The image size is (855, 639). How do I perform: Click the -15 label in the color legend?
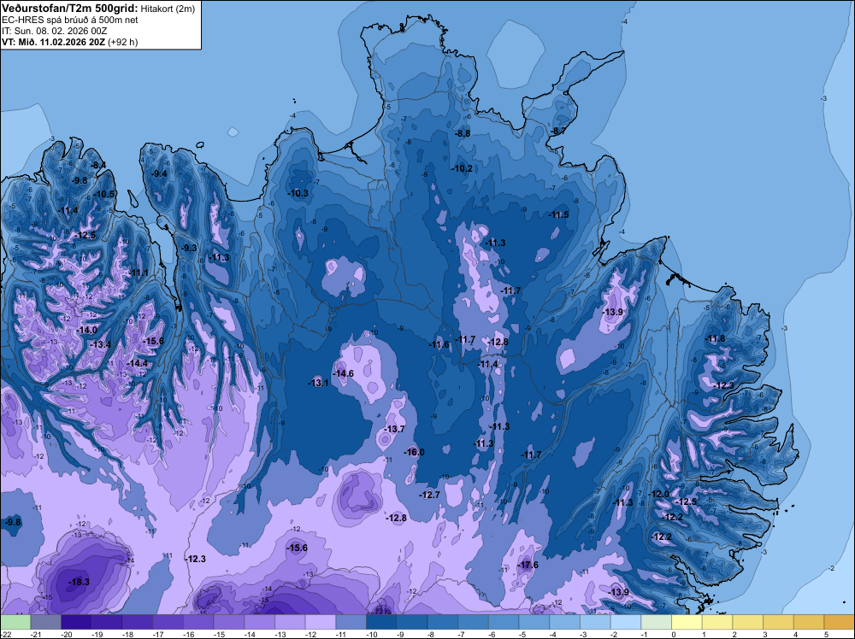point(219,635)
